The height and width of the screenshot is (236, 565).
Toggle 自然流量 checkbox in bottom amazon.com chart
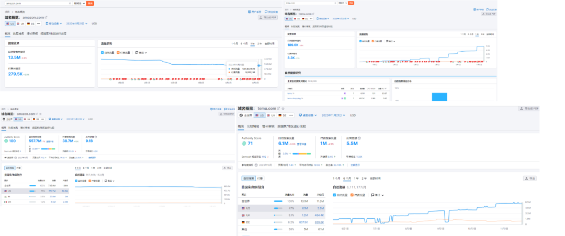pos(76,181)
